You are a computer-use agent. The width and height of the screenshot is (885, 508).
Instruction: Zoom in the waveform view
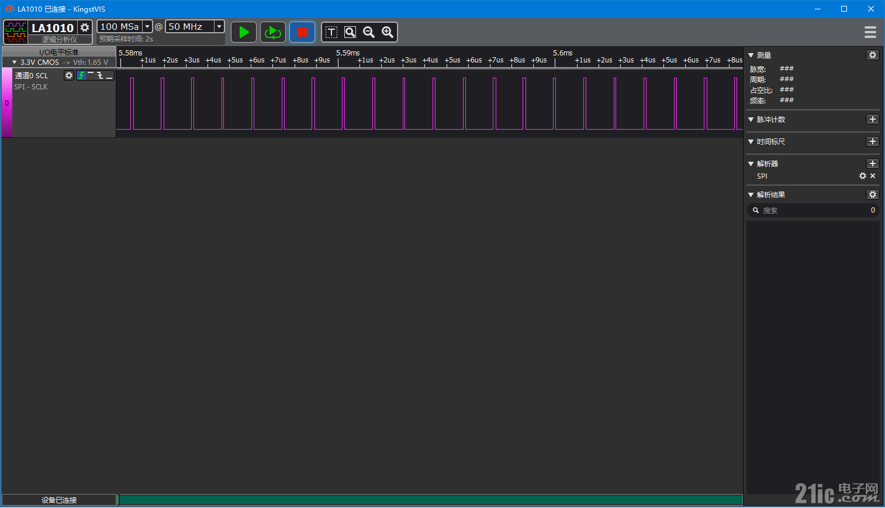(x=388, y=32)
